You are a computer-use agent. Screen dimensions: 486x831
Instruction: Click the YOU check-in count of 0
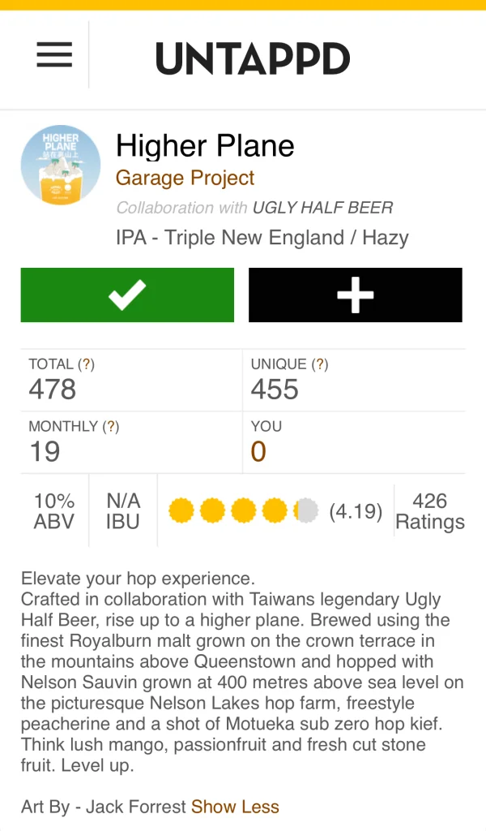[x=258, y=451]
